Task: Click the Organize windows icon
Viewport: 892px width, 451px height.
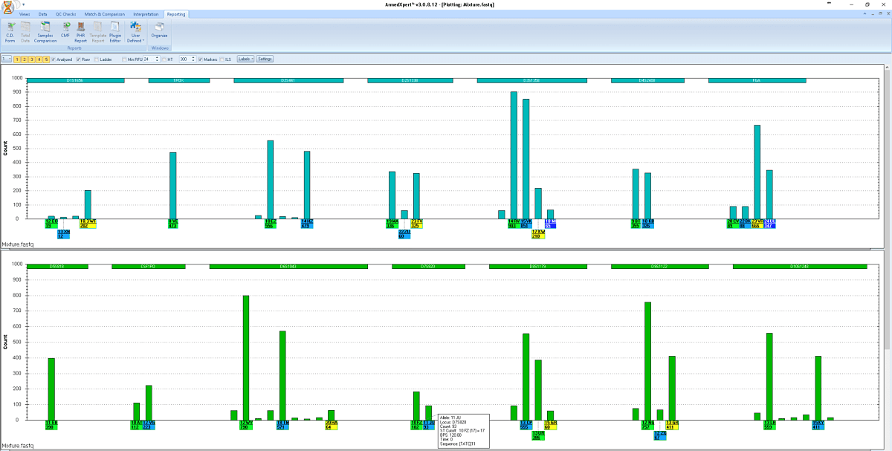Action: click(x=159, y=30)
